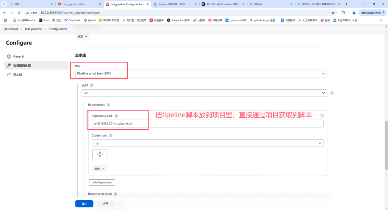The image size is (388, 210).
Task: Bookmark this page with the star icon
Action: 333,12
